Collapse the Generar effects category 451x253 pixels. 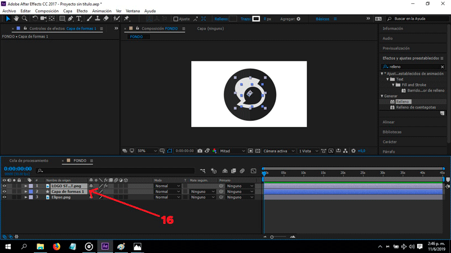[382, 96]
